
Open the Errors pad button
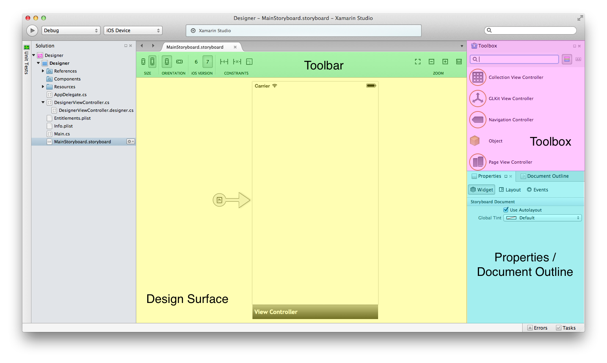click(x=538, y=328)
